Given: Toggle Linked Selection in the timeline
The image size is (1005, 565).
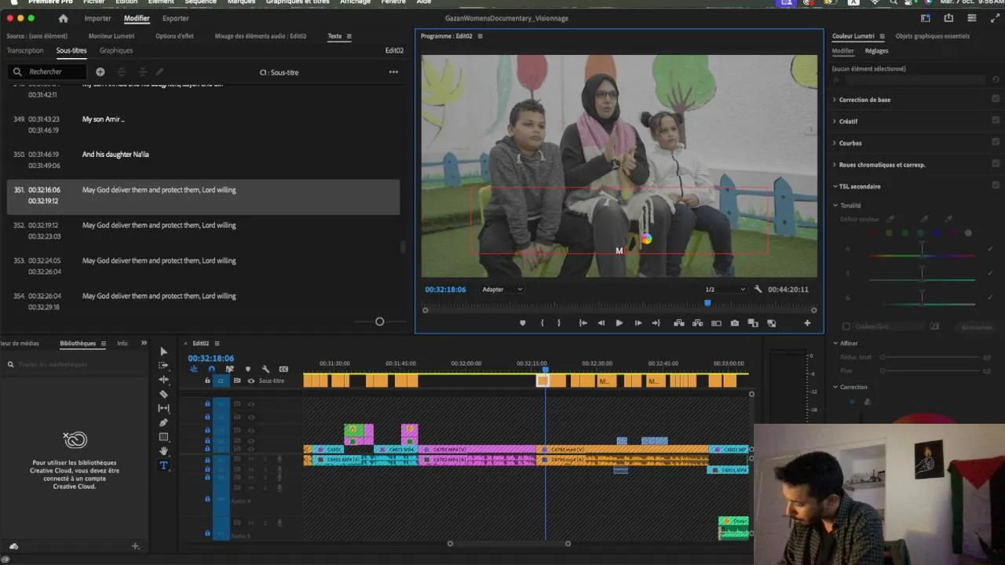Looking at the screenshot, I should click(x=229, y=369).
